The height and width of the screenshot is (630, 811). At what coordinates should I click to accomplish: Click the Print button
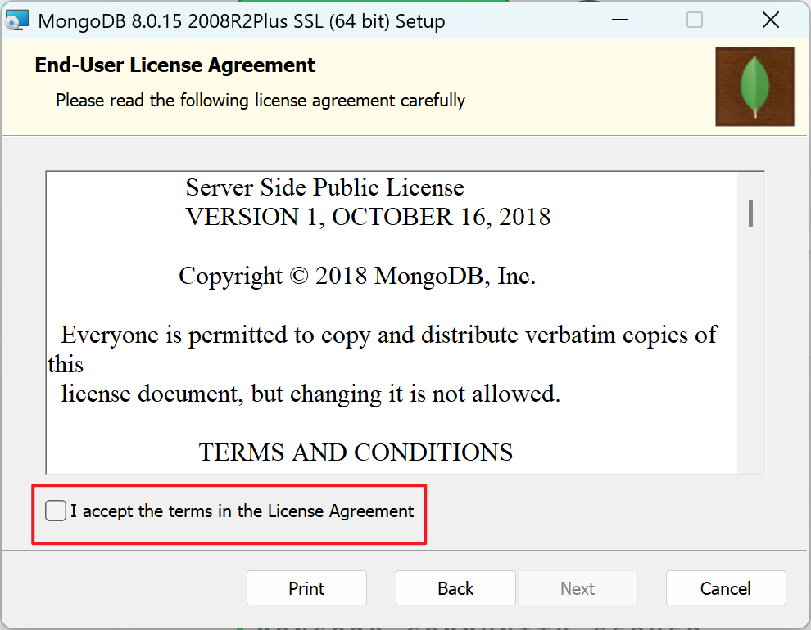pos(306,588)
